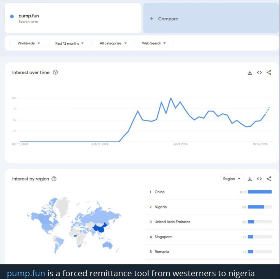The width and height of the screenshot is (280, 279).
Task: Open the Past 12 months dropdown
Action: pos(69,43)
